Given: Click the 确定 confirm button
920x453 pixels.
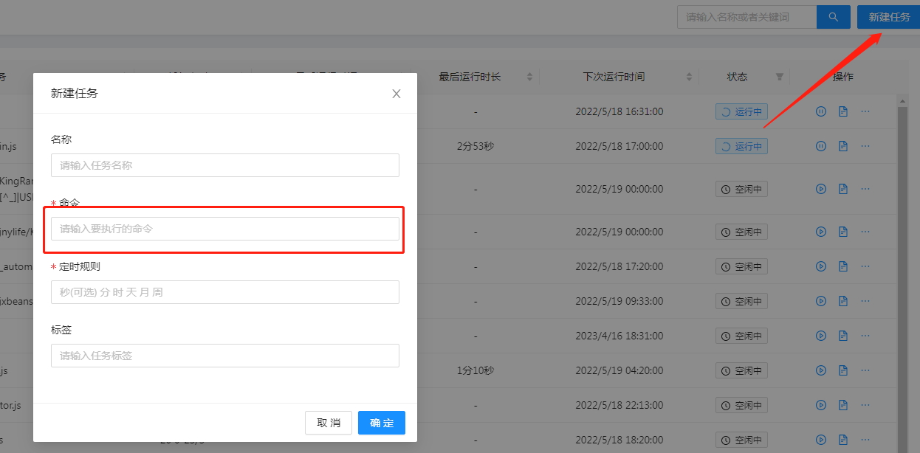Looking at the screenshot, I should [x=382, y=423].
